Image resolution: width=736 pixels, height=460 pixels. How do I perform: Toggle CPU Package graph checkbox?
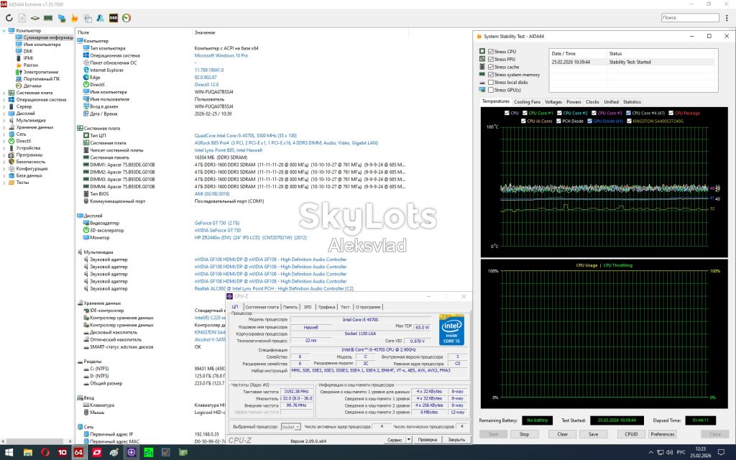point(671,113)
